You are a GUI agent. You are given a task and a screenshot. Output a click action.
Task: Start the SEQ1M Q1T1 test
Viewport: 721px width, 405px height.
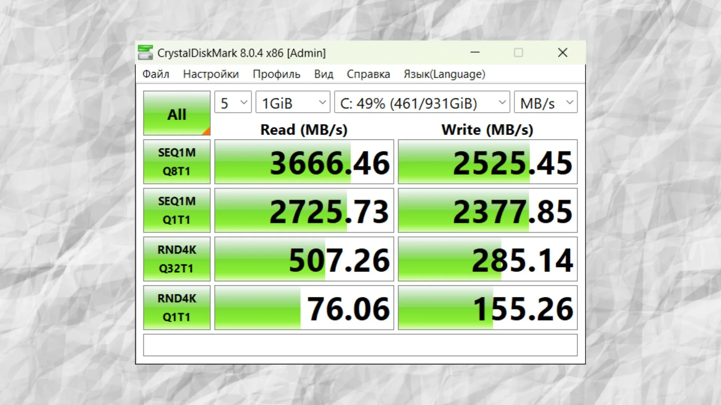(x=177, y=211)
